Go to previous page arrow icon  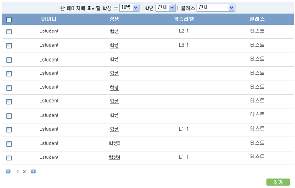[x=8, y=171]
